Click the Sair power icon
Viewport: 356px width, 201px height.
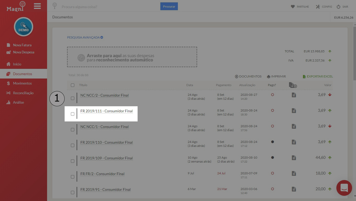(338, 7)
